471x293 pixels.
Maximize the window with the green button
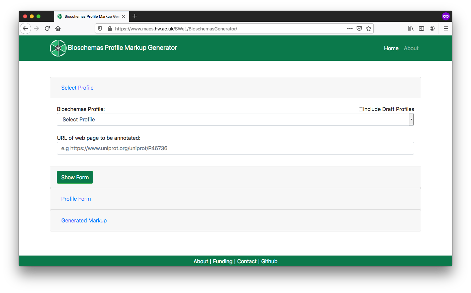click(x=38, y=16)
